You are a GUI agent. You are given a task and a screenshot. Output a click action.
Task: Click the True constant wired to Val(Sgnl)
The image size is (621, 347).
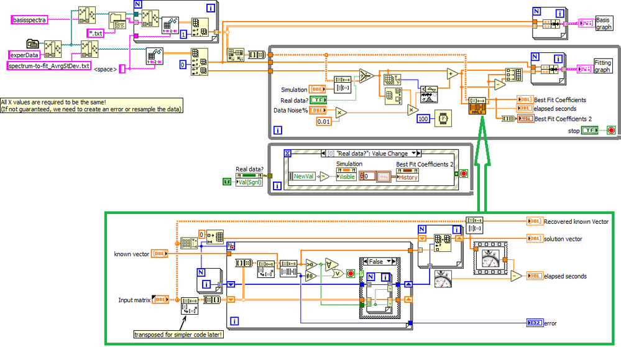227,182
